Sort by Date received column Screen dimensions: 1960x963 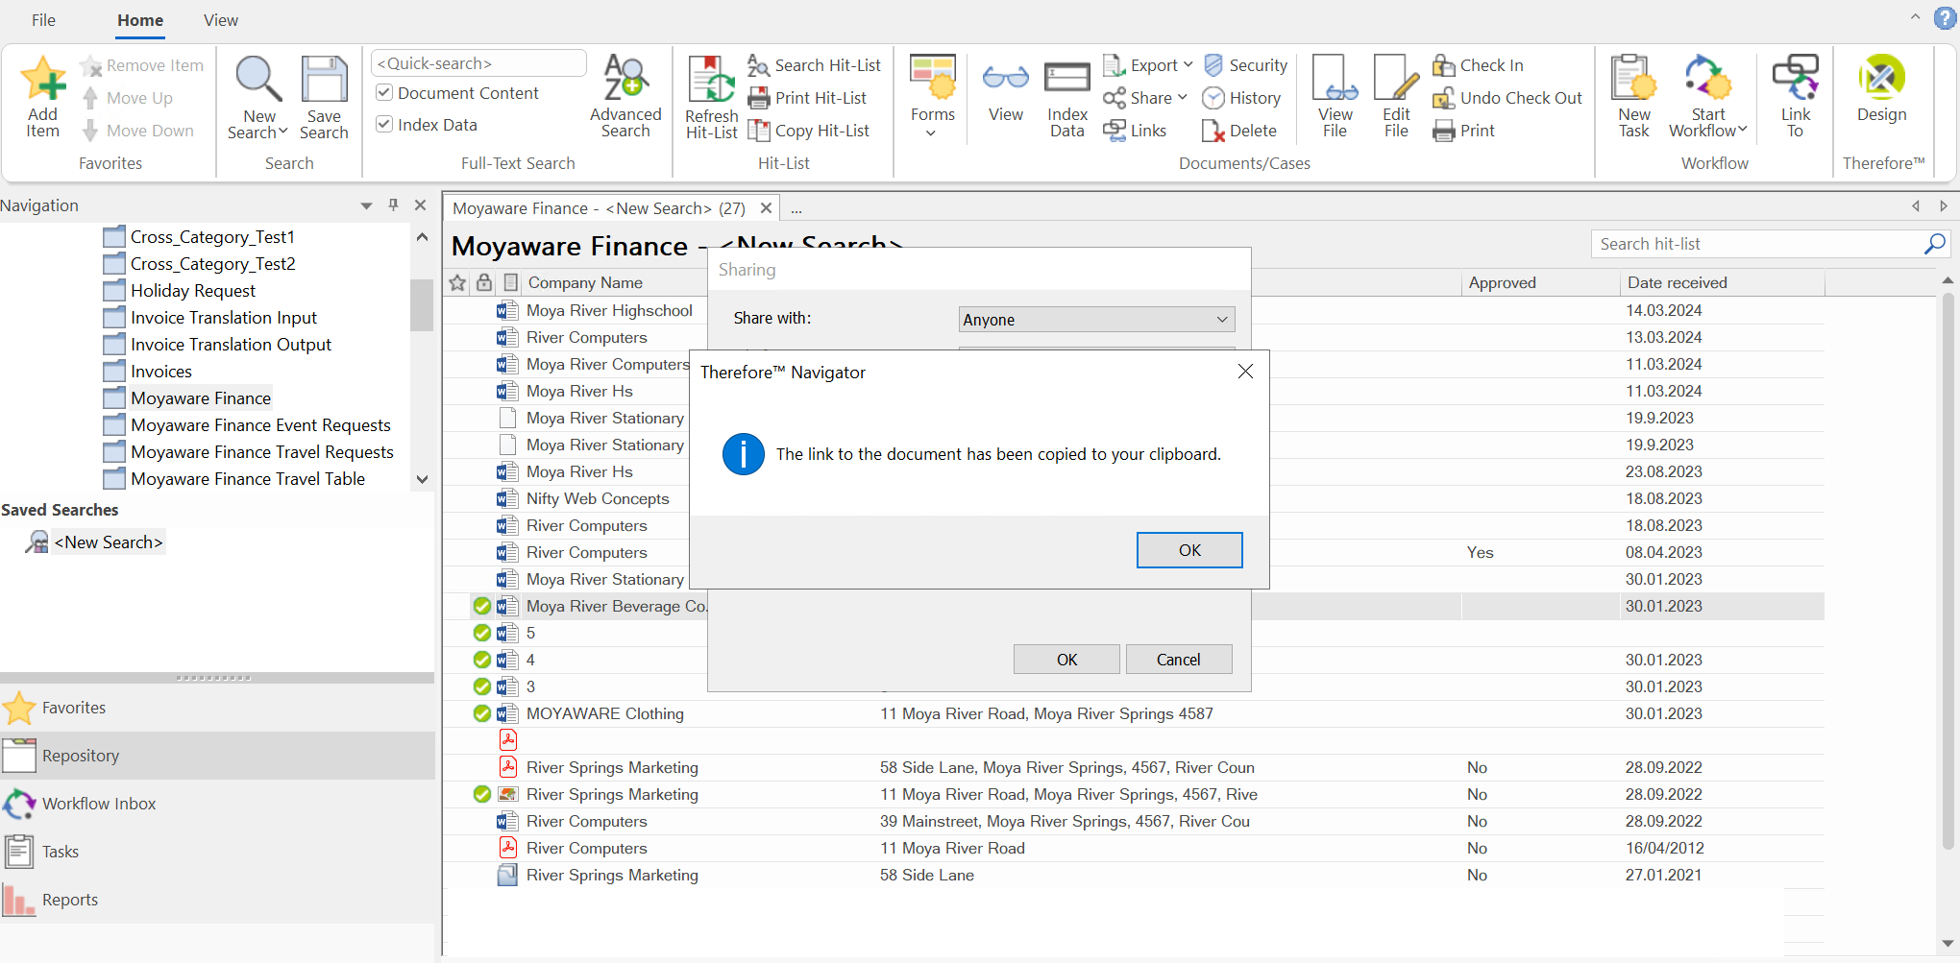pos(1721,282)
